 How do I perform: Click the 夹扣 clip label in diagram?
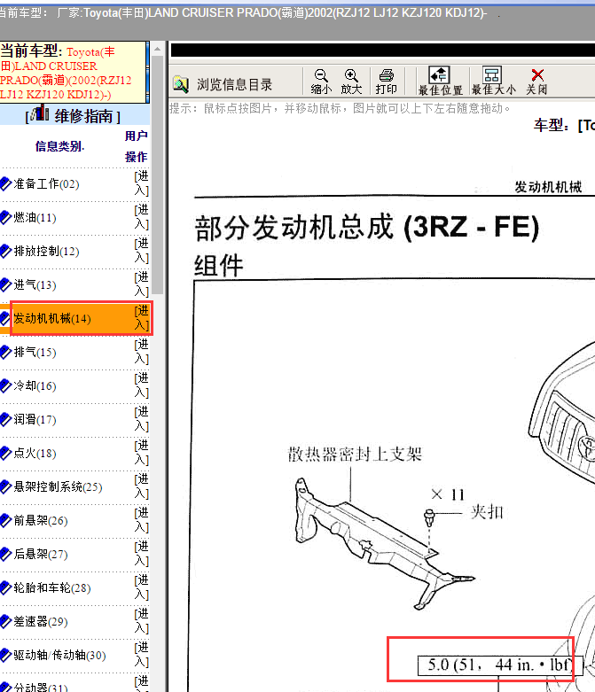tap(487, 512)
